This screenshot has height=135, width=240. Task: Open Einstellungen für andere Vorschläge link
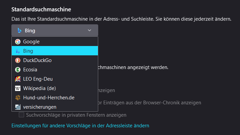(x=80, y=126)
